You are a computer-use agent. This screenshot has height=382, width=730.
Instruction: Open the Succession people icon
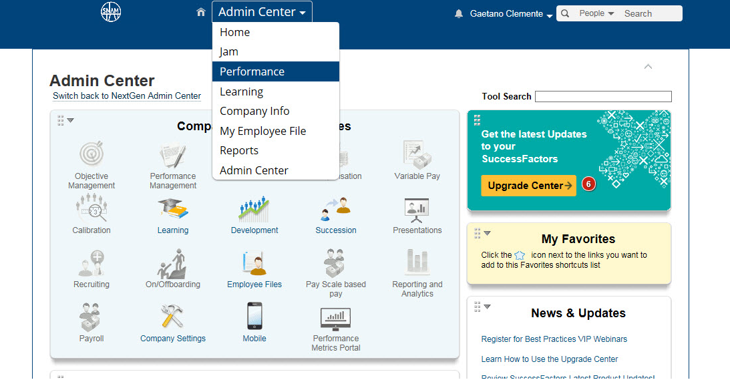[x=336, y=208]
